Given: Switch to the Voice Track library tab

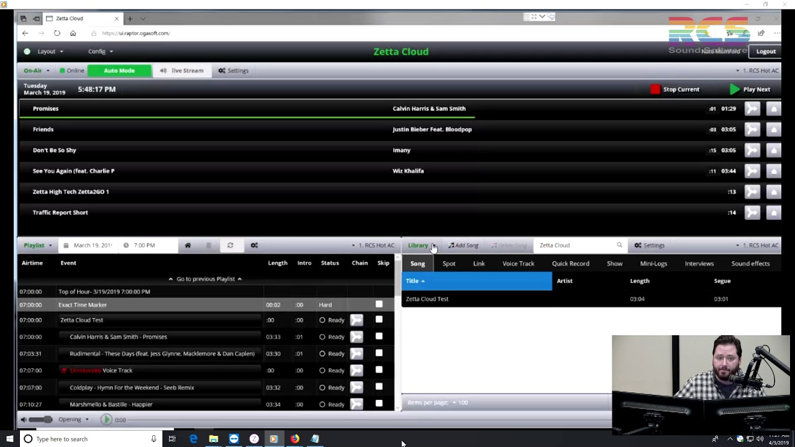Looking at the screenshot, I should pyautogui.click(x=518, y=264).
